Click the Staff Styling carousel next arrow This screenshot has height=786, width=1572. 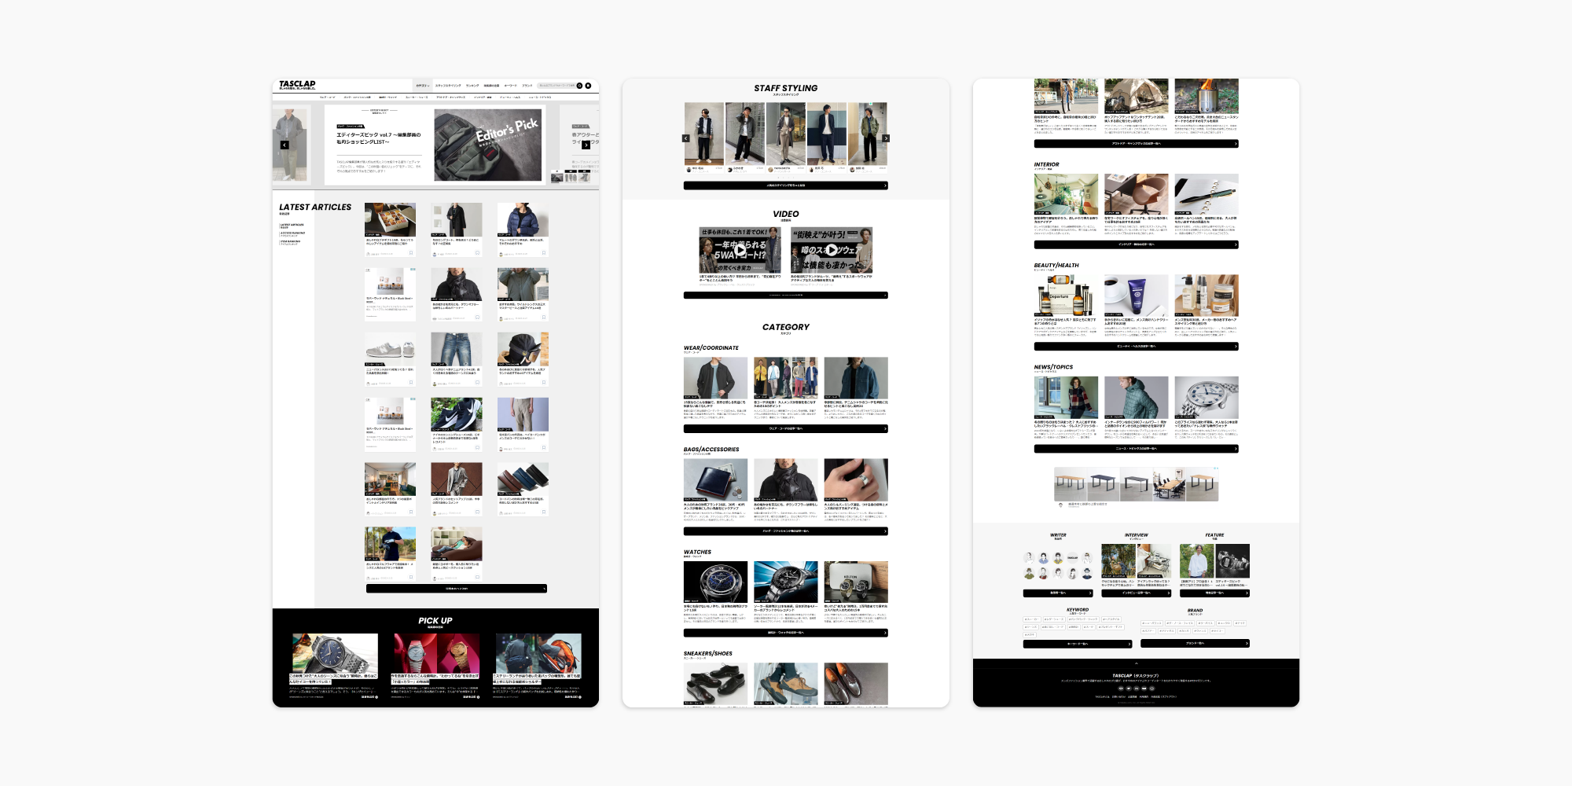tap(886, 138)
